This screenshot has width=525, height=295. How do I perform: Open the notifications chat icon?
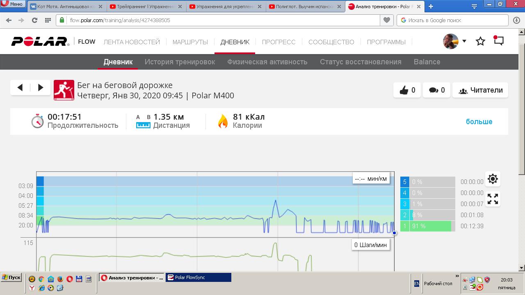498,41
